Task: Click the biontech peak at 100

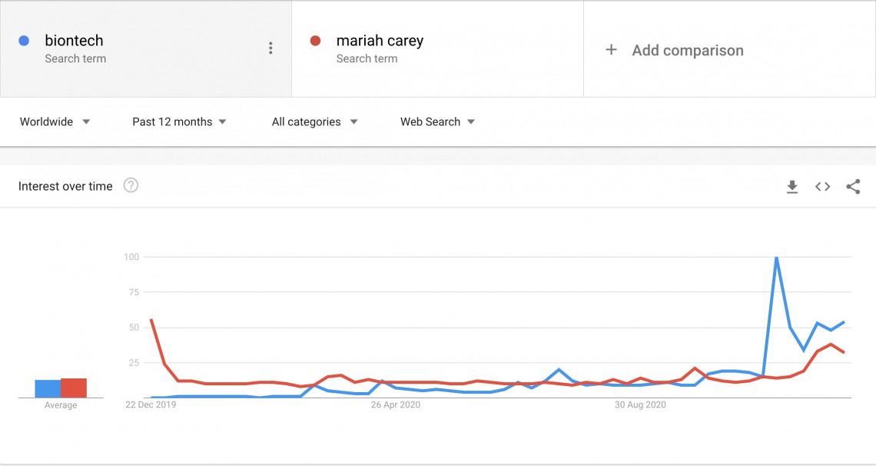Action: coord(777,258)
